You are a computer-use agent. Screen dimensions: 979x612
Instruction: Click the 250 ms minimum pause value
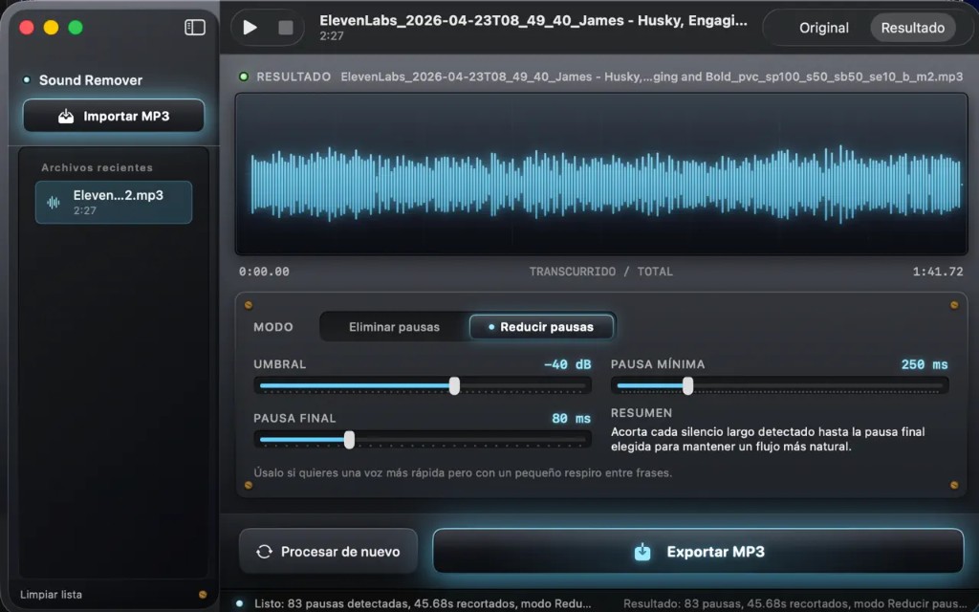click(x=925, y=364)
